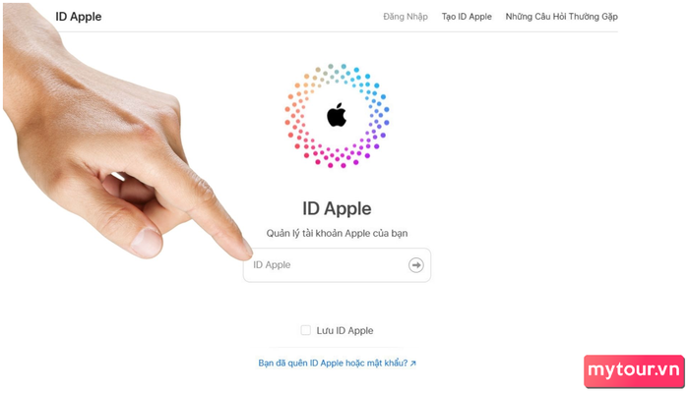The width and height of the screenshot is (689, 394).
Task: Click the colorful dotted ring around the logo
Action: point(337,116)
